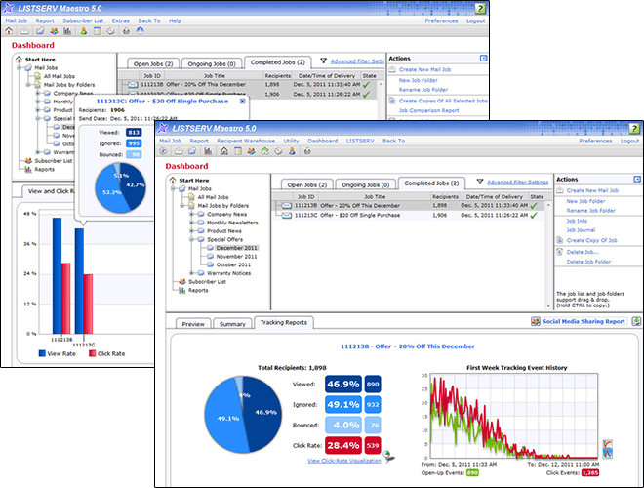Click house dashboard icon in front window toolbar
Screen dimensions: 644x488
pyautogui.click(x=223, y=151)
